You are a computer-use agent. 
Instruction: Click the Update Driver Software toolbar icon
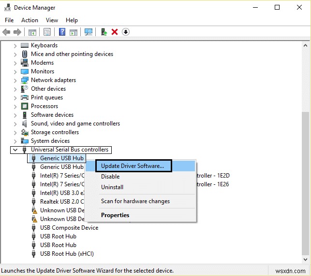104,32
